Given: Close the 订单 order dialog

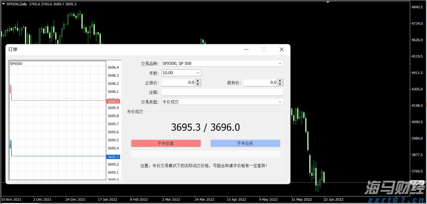Looking at the screenshot, I should 282,49.
